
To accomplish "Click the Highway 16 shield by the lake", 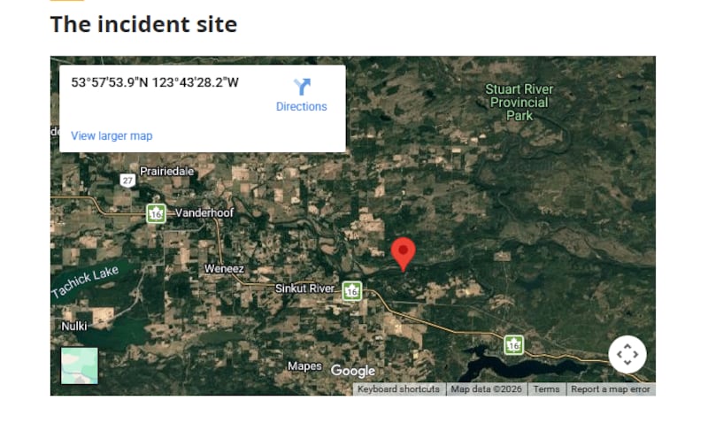I will click(x=514, y=345).
